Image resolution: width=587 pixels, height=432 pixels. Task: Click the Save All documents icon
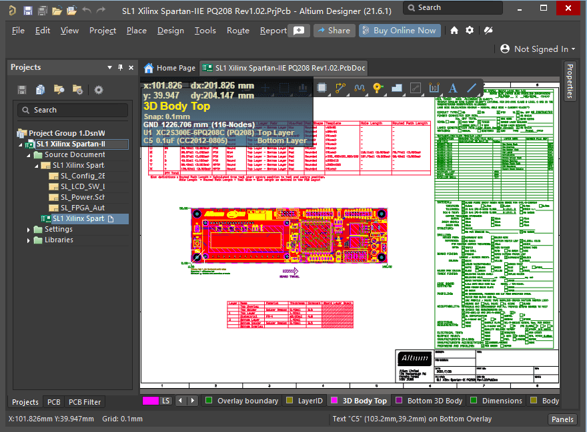point(42,11)
